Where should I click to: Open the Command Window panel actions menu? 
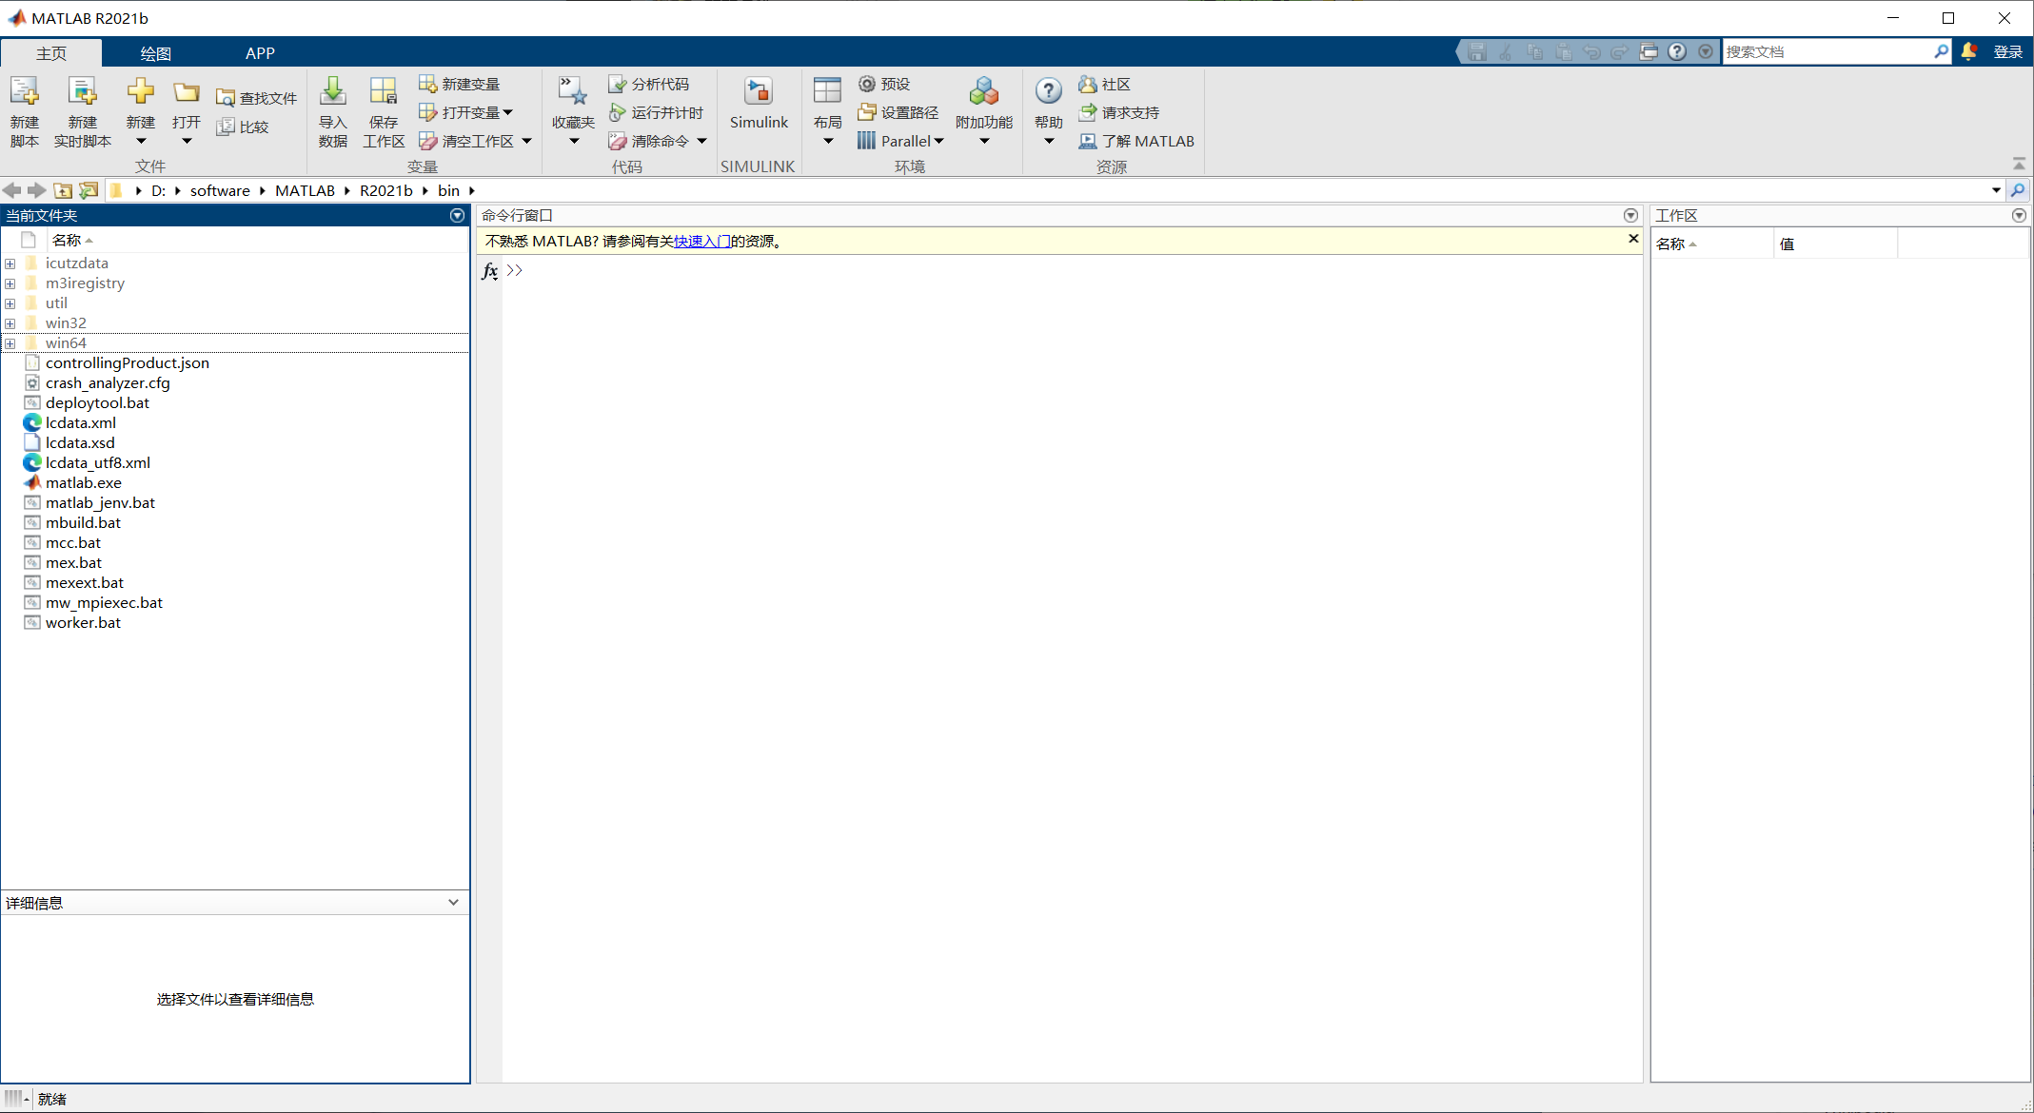point(1630,216)
